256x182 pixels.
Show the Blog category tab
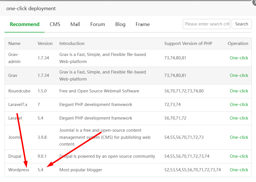120,24
